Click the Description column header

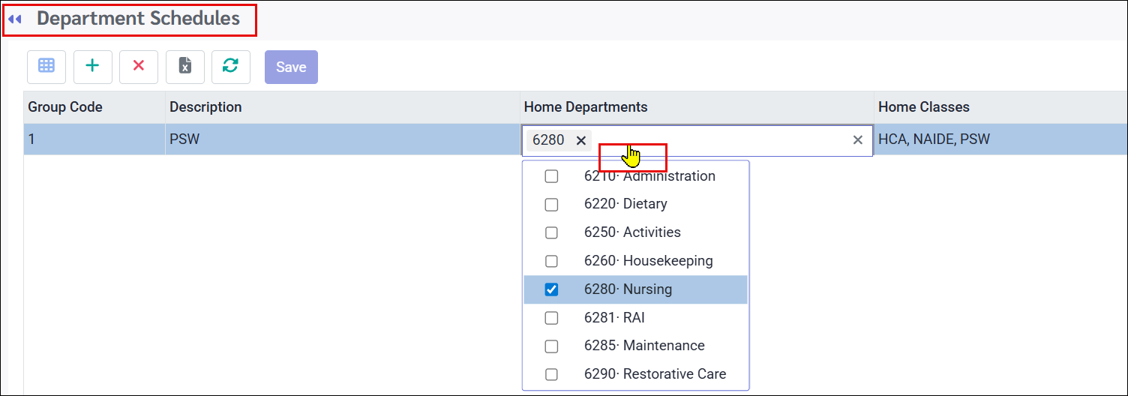(205, 107)
